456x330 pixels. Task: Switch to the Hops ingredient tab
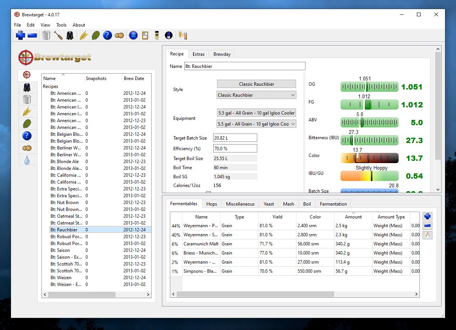tap(212, 204)
